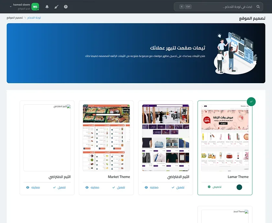Viewport: 272px width, 223px height.
Task: Click the check icon beside تفعيل under blank default theme
Action: pyautogui.click(x=54, y=187)
